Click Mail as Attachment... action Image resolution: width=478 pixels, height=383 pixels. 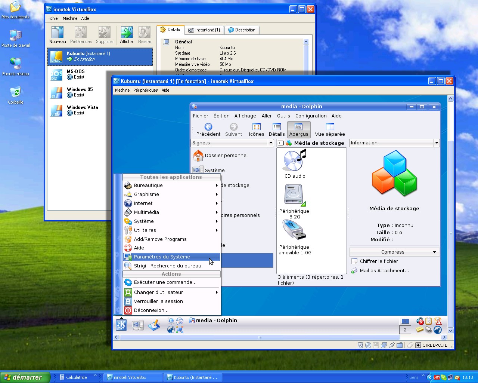pos(380,271)
